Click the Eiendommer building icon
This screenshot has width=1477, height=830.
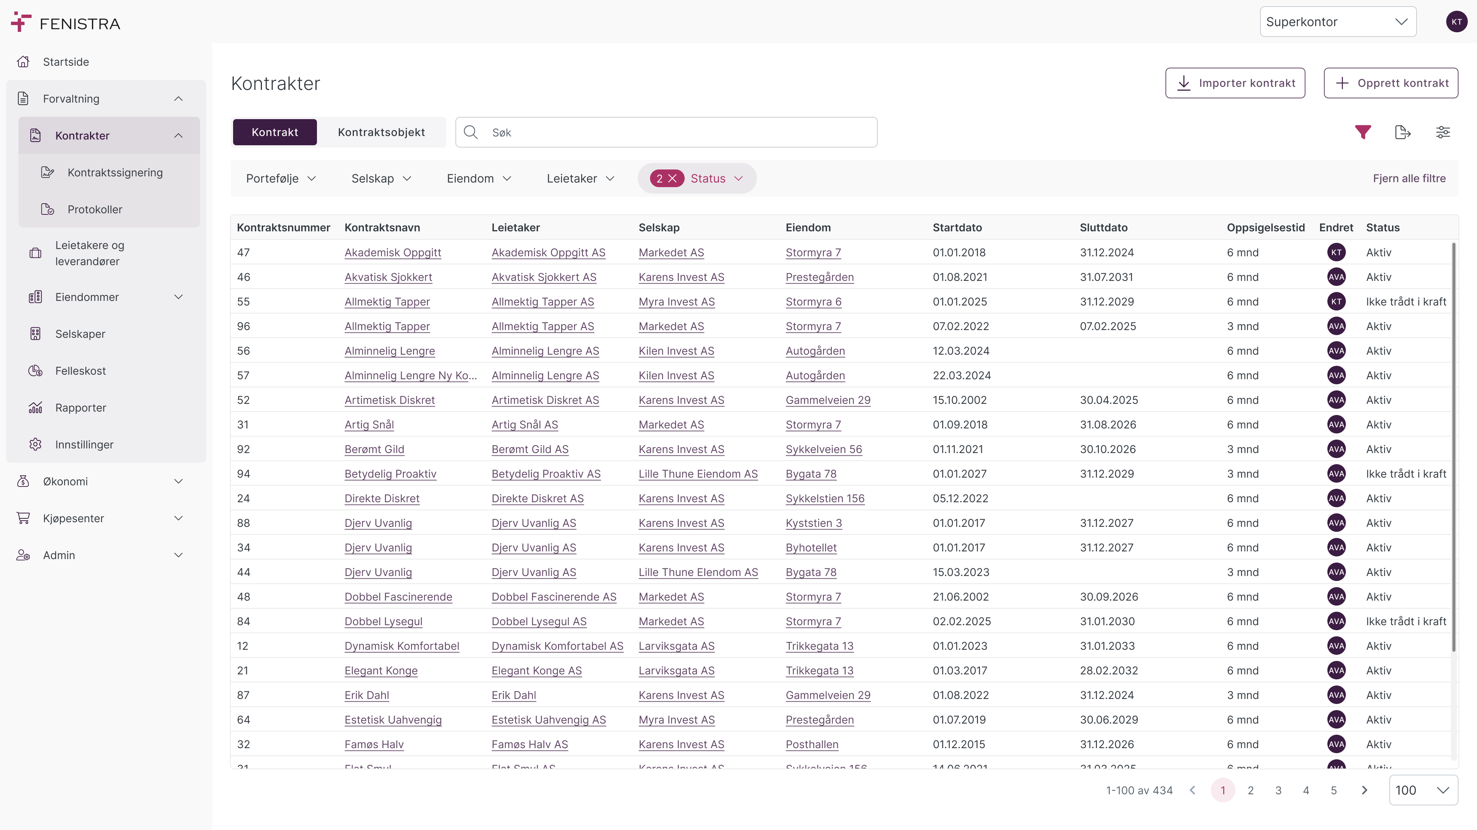[35, 297]
